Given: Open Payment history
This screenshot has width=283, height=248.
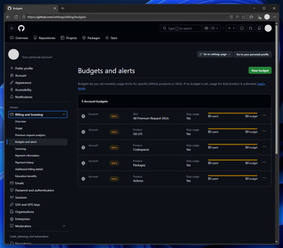Looking at the screenshot, I should pyautogui.click(x=24, y=162).
